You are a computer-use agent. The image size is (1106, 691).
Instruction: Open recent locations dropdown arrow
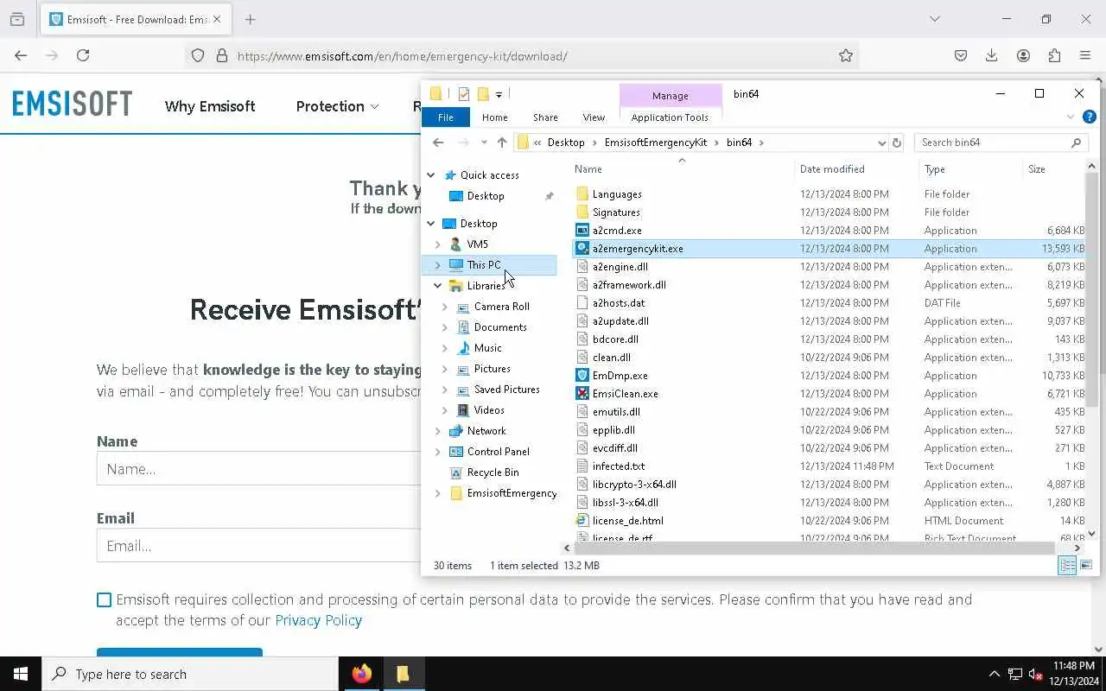tap(484, 143)
